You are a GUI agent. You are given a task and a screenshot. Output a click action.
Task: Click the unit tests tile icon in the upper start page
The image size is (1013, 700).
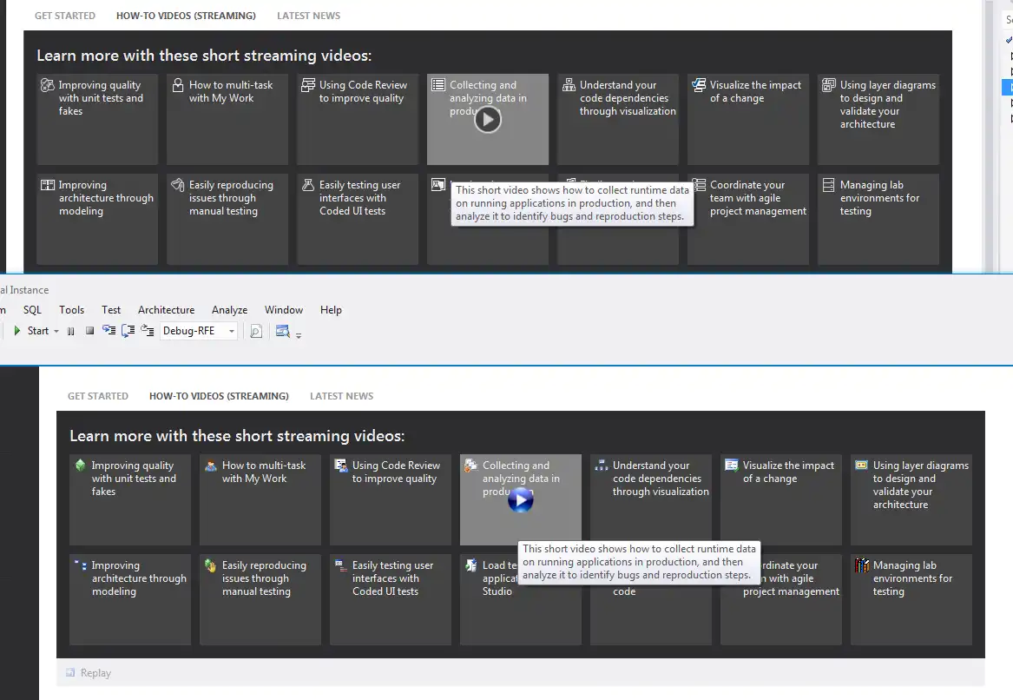pos(47,85)
